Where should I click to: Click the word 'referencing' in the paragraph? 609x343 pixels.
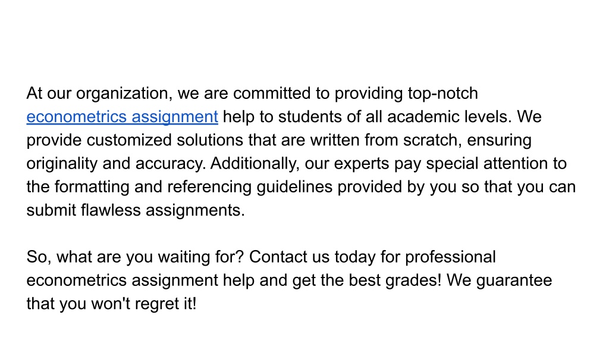click(210, 187)
